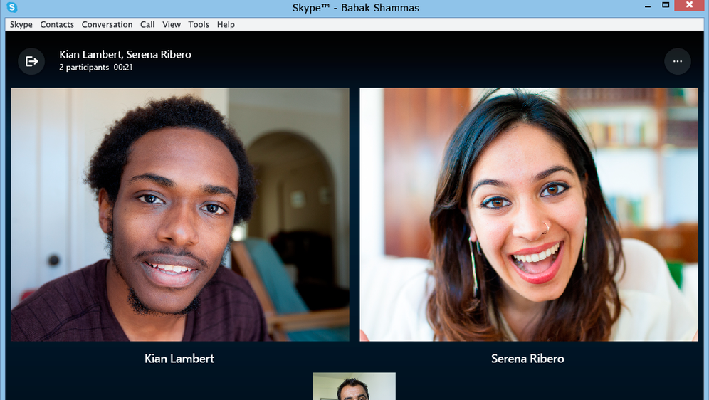Open the Skype menu

pyautogui.click(x=21, y=24)
